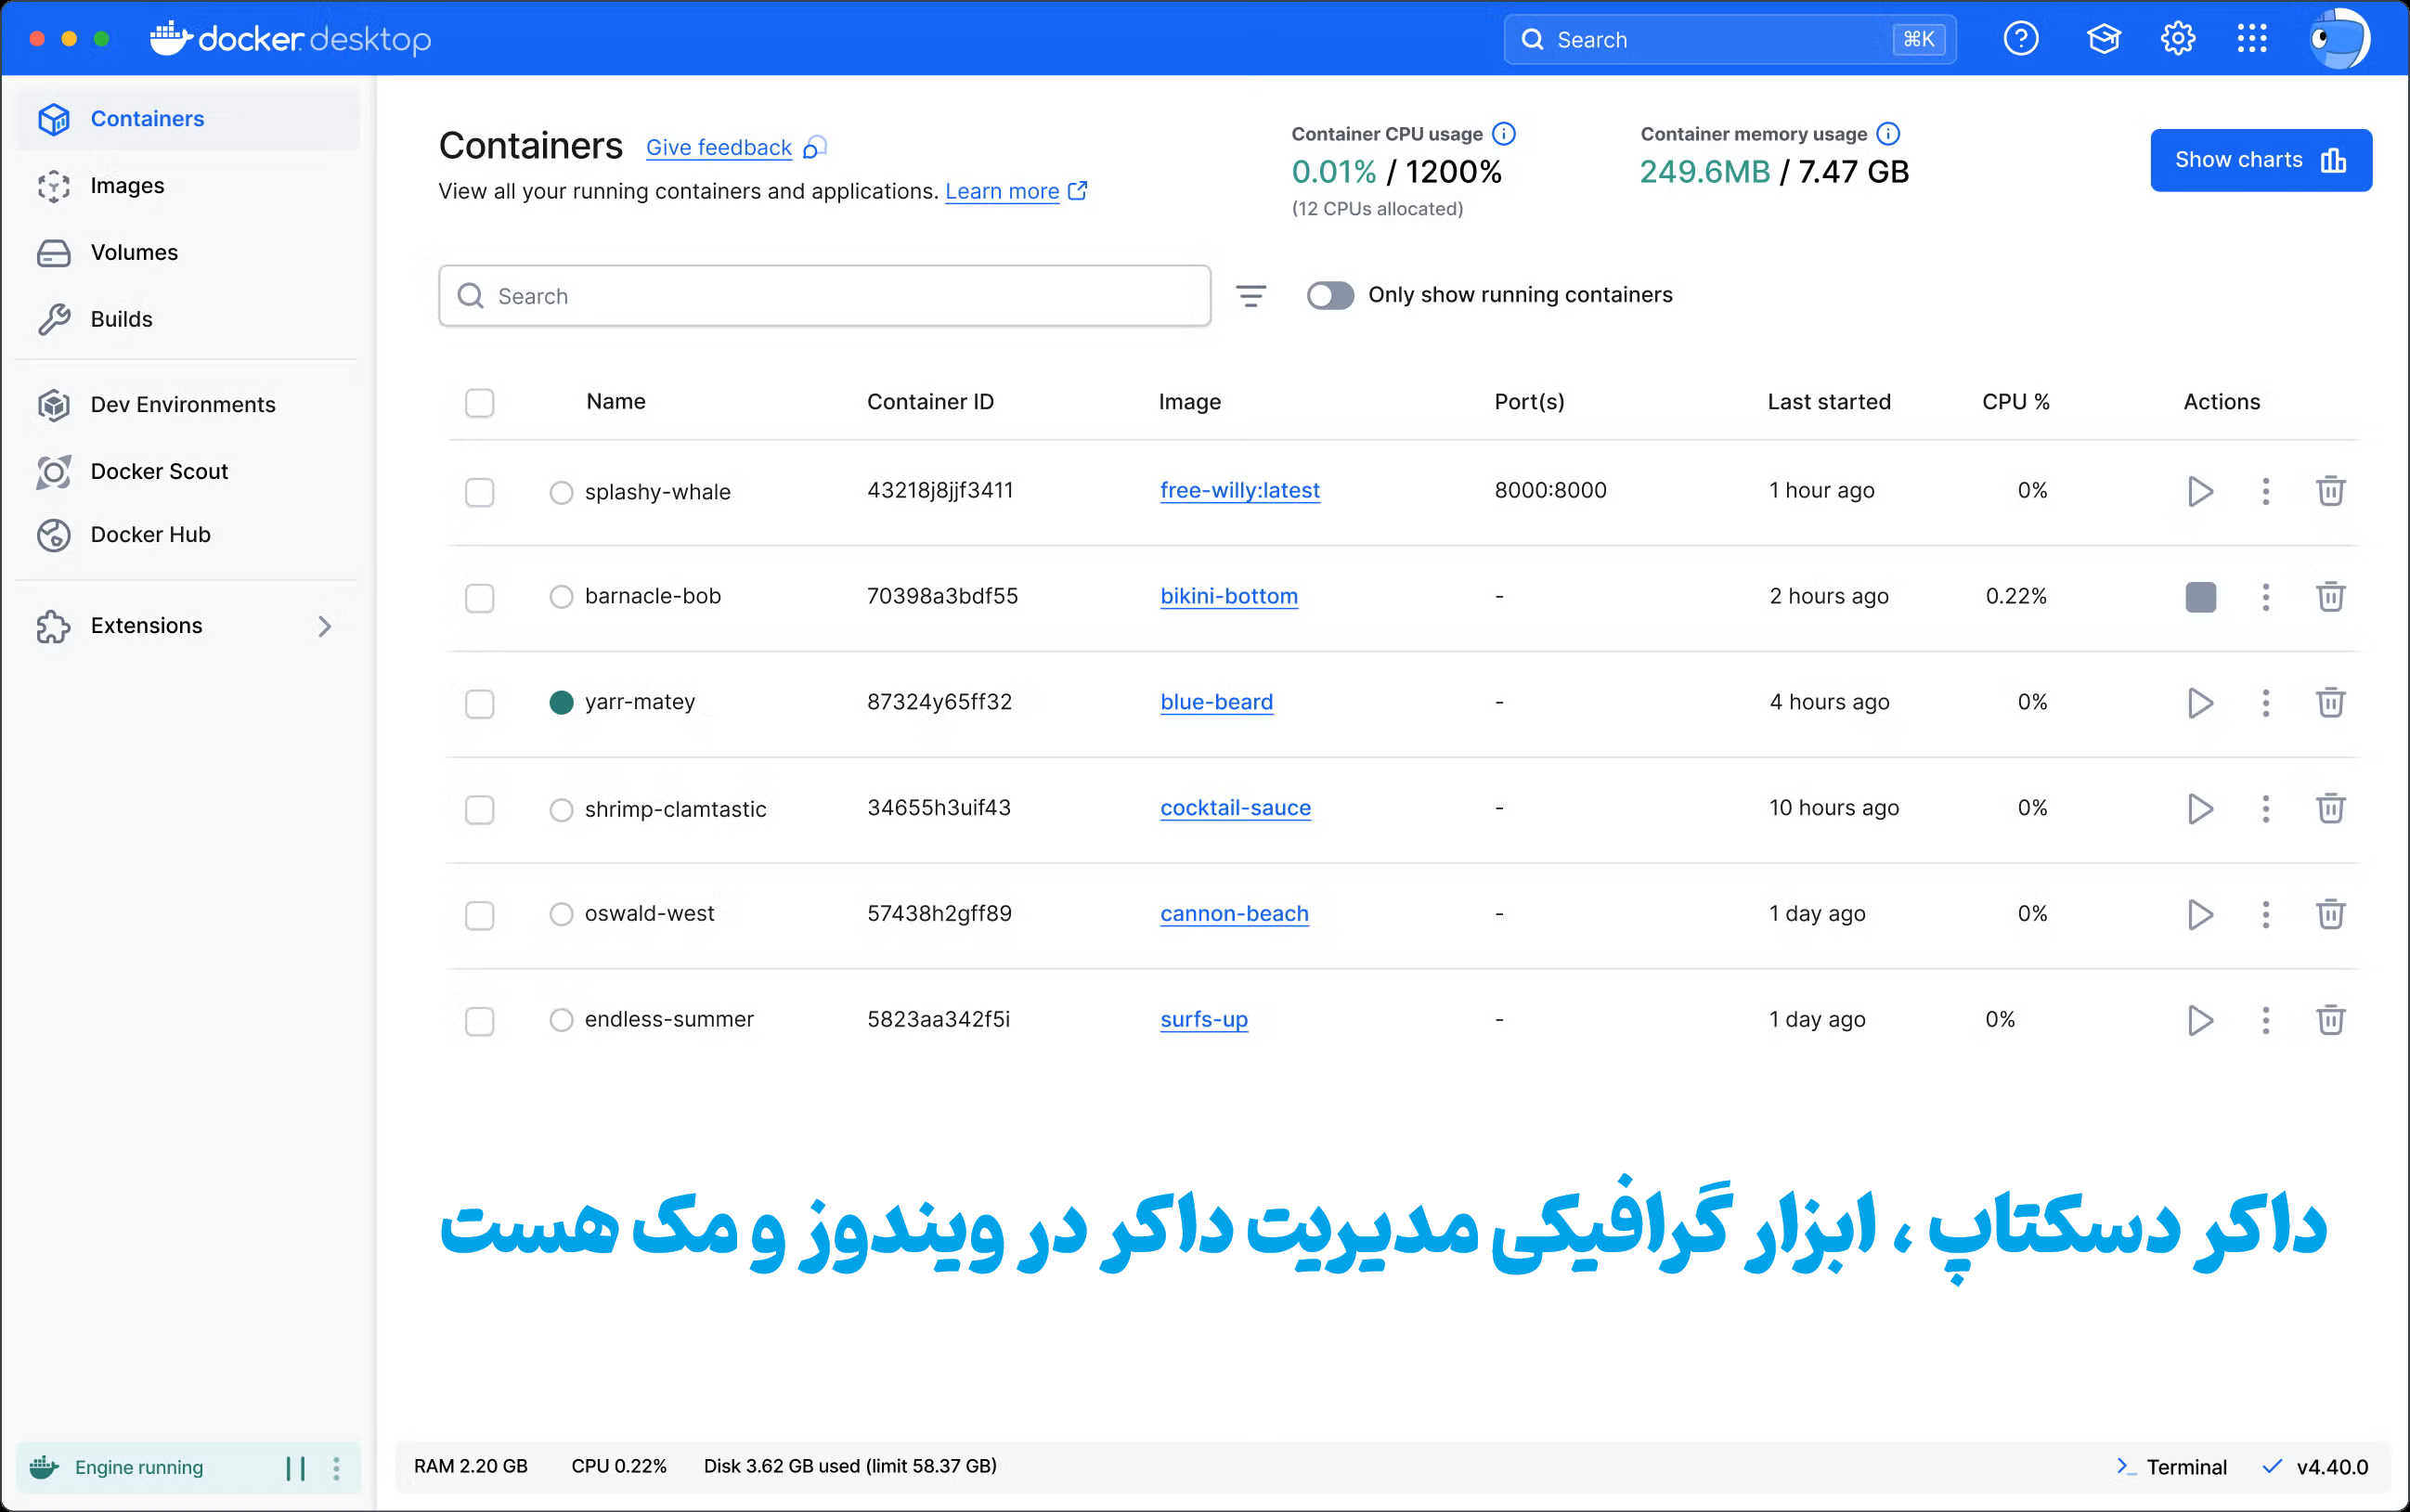Delete the oswald-west container
This screenshot has width=2410, height=1512.
tap(2330, 915)
